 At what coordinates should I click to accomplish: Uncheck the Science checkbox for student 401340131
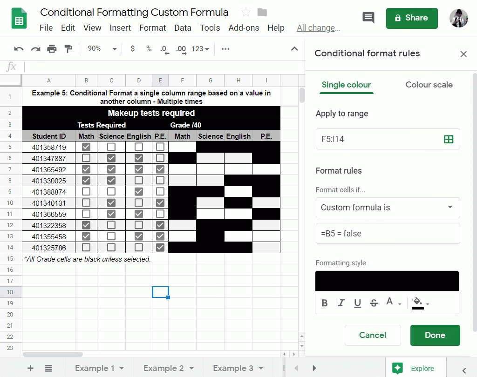pos(111,202)
